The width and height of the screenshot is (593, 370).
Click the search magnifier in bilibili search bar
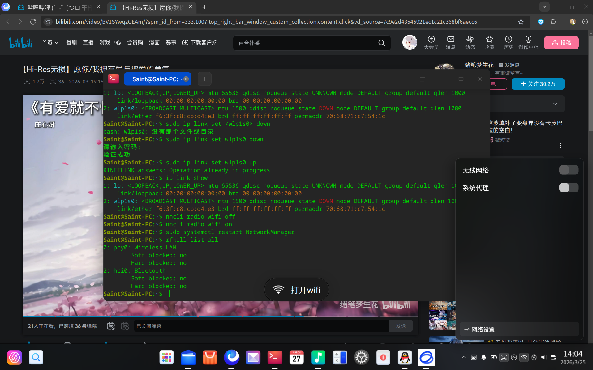coord(381,43)
